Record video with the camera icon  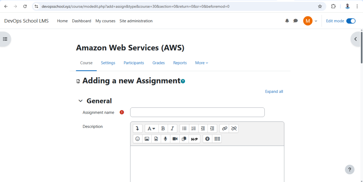(175, 139)
